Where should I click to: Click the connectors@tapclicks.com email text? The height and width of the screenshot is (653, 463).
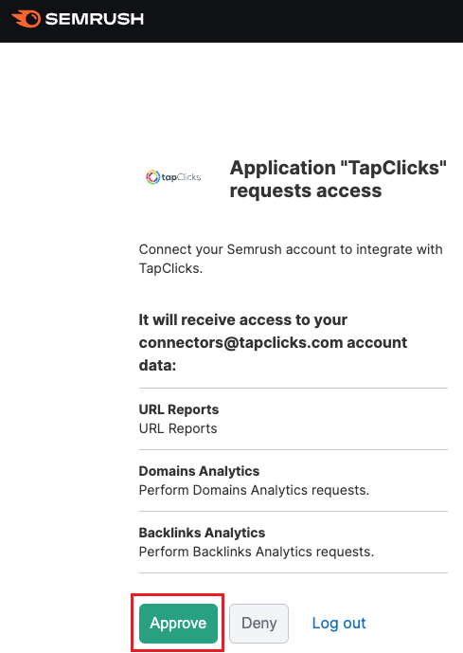point(240,343)
